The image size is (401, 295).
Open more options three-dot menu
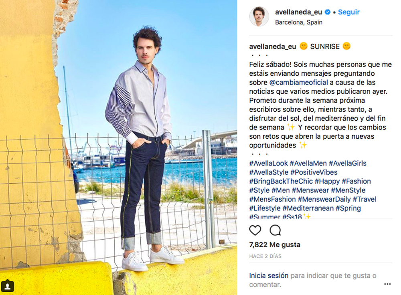pyautogui.click(x=387, y=284)
